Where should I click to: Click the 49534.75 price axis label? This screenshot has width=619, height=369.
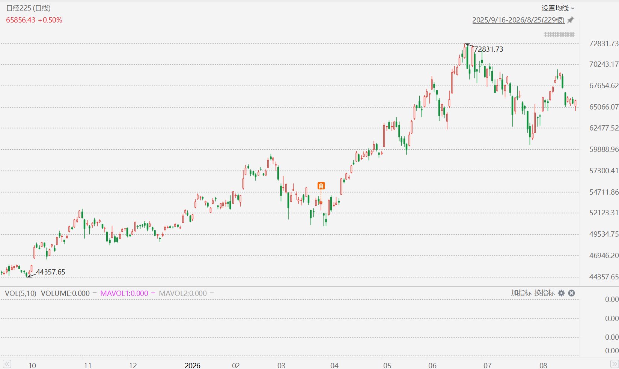[604, 234]
